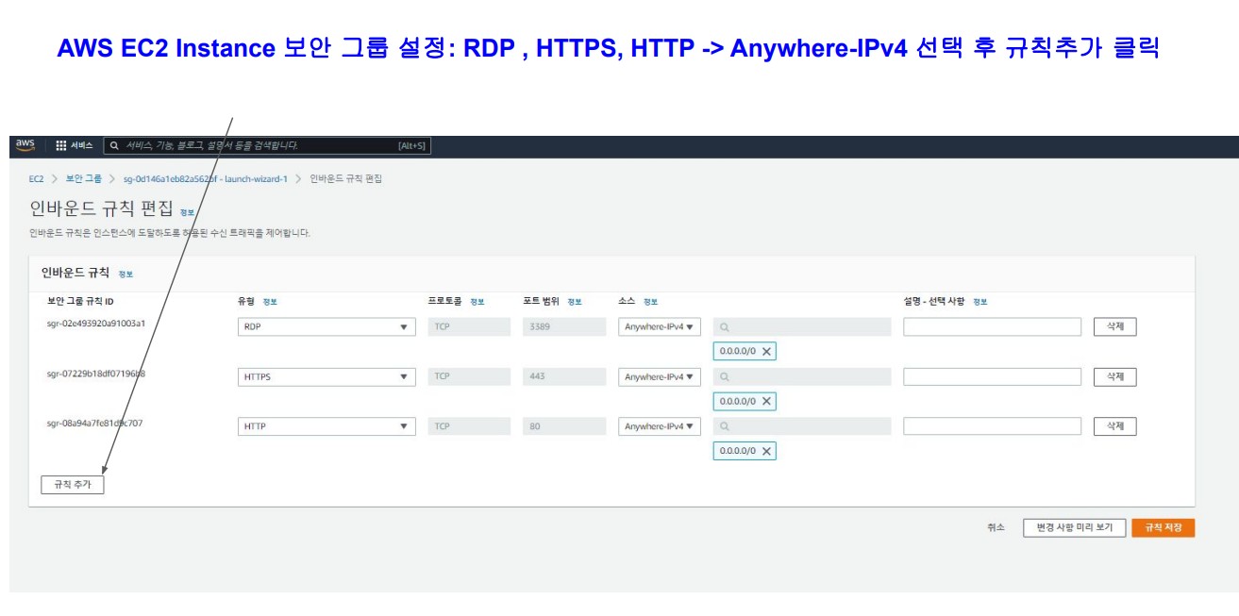Screen dimensions: 1239x616
Task: Click 정보 link beside 소스 column
Action: (650, 302)
